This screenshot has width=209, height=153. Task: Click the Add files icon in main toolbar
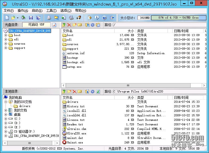tap(89, 18)
